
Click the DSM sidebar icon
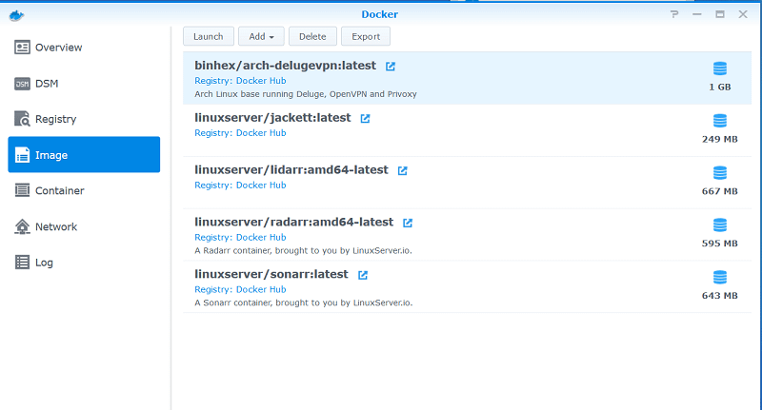click(22, 84)
